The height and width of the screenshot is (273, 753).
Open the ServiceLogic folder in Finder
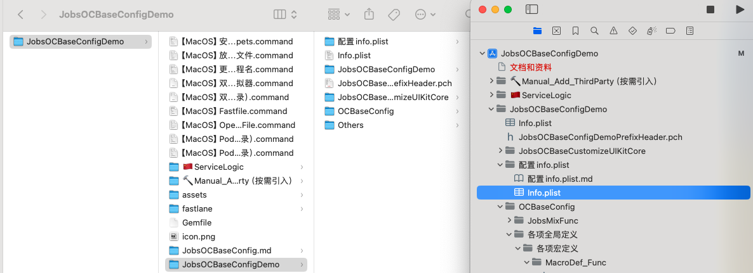click(x=236, y=167)
